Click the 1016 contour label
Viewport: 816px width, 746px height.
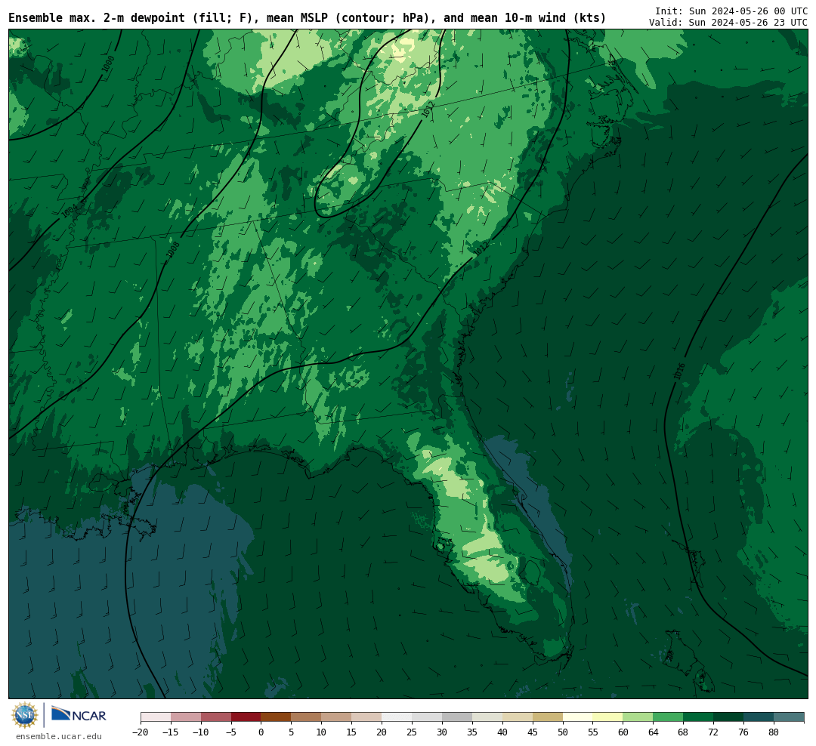point(679,371)
